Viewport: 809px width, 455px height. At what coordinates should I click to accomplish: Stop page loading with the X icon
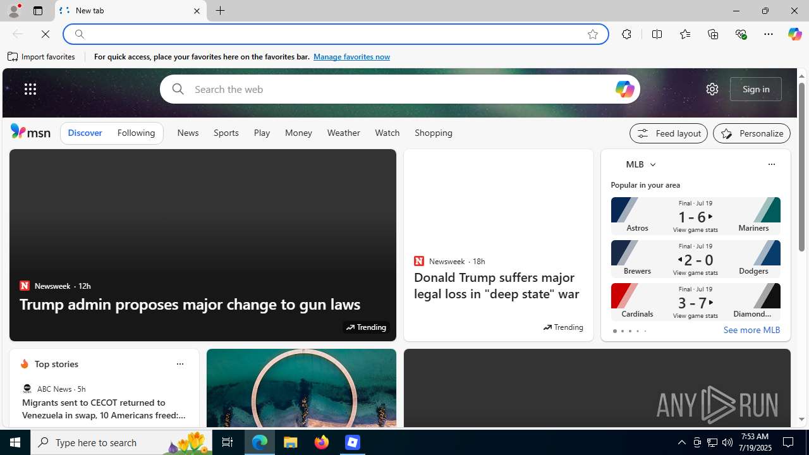point(46,34)
